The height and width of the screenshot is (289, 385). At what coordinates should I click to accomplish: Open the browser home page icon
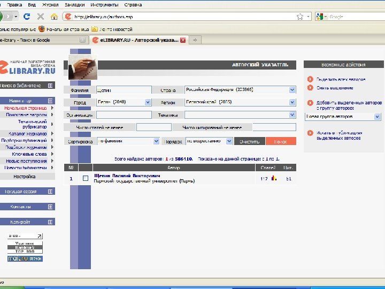click(x=54, y=17)
